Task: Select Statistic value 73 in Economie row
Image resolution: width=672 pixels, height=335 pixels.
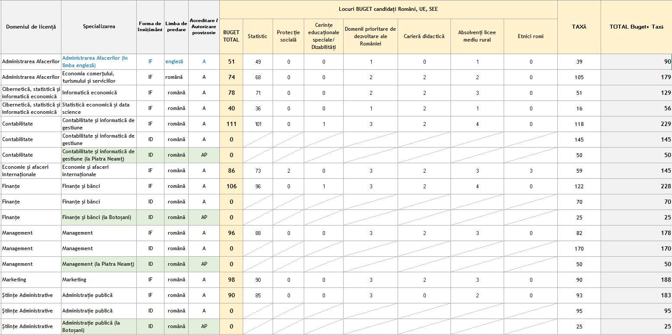Action: pos(257,171)
